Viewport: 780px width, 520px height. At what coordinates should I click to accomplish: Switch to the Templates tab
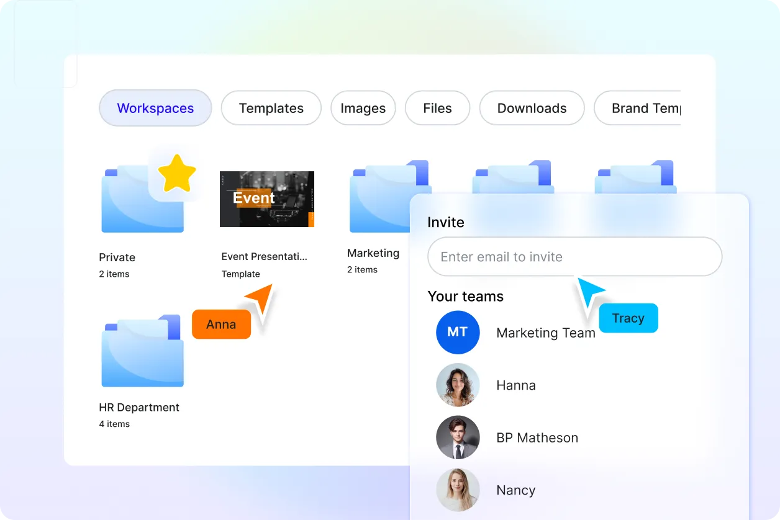pyautogui.click(x=271, y=108)
